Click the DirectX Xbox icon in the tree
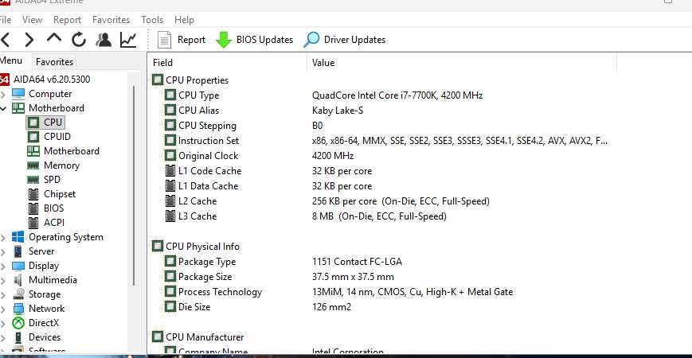Image resolution: width=692 pixels, height=358 pixels. [18, 323]
